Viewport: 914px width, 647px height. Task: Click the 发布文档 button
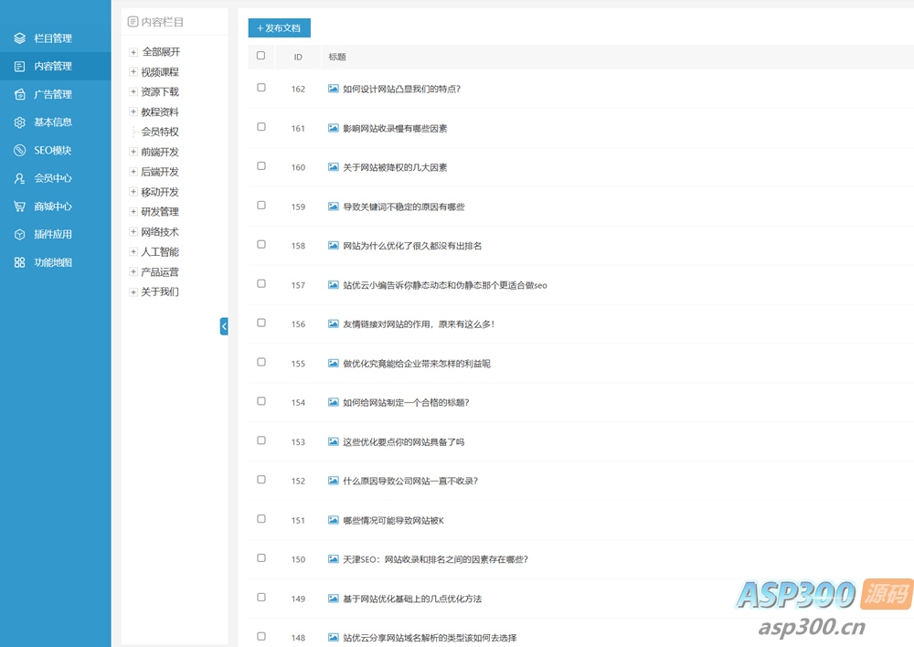coord(278,28)
